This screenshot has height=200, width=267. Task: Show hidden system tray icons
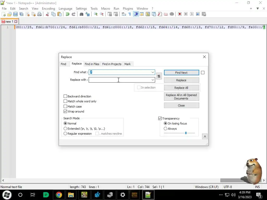(x=221, y=195)
